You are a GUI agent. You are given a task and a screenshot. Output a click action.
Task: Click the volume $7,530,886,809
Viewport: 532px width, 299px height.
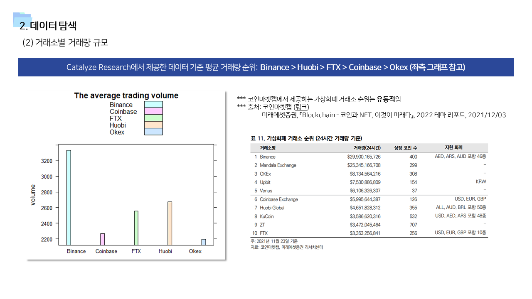365,182
